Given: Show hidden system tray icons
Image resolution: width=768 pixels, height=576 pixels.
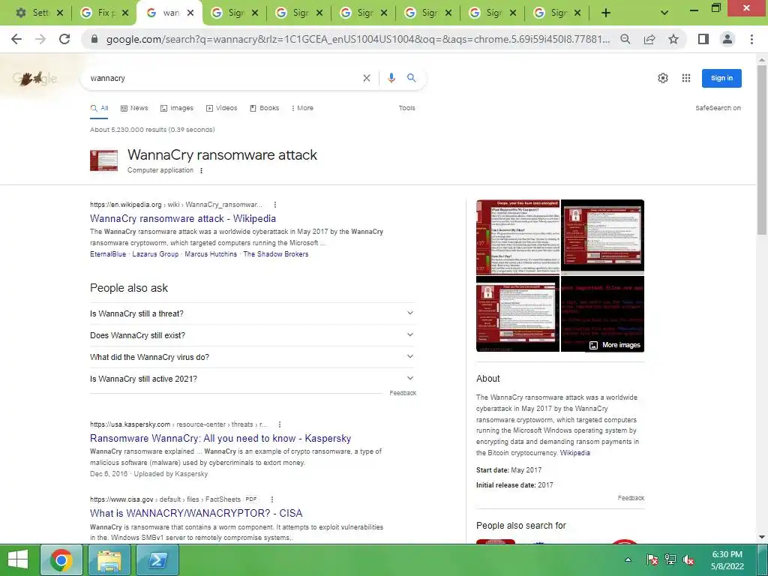Looking at the screenshot, I should click(628, 559).
